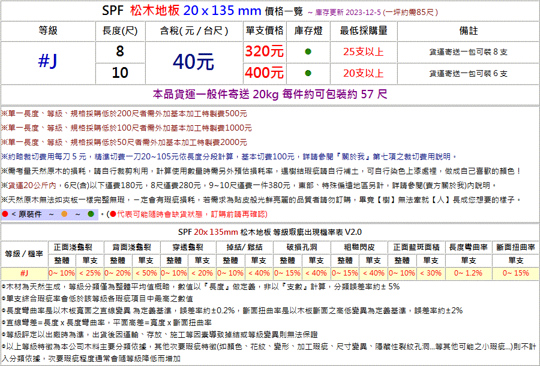Click the 40元 price per 台尺

tap(194, 62)
